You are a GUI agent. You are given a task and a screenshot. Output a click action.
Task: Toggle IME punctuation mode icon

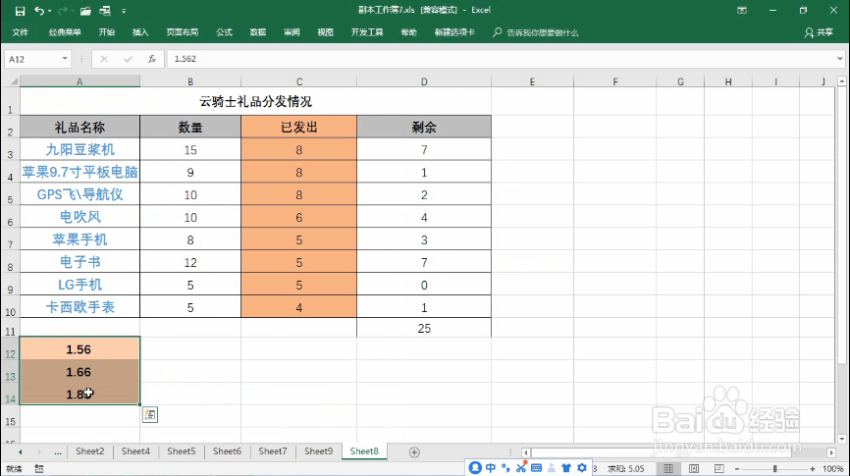click(x=505, y=467)
